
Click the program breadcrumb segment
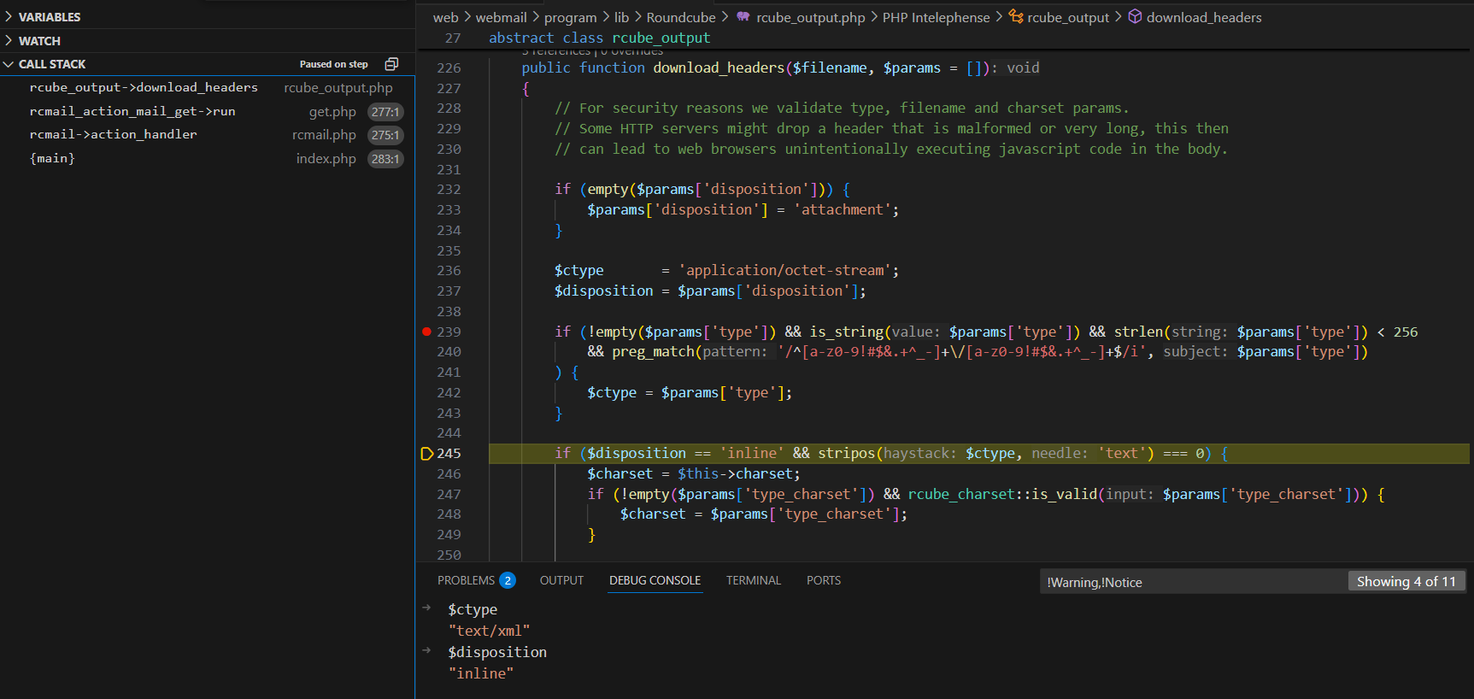(x=571, y=17)
